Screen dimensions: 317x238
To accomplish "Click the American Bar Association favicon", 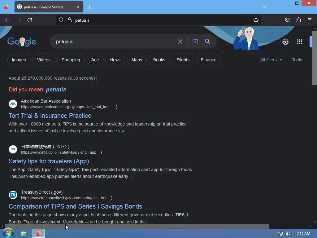I will click(13, 104).
